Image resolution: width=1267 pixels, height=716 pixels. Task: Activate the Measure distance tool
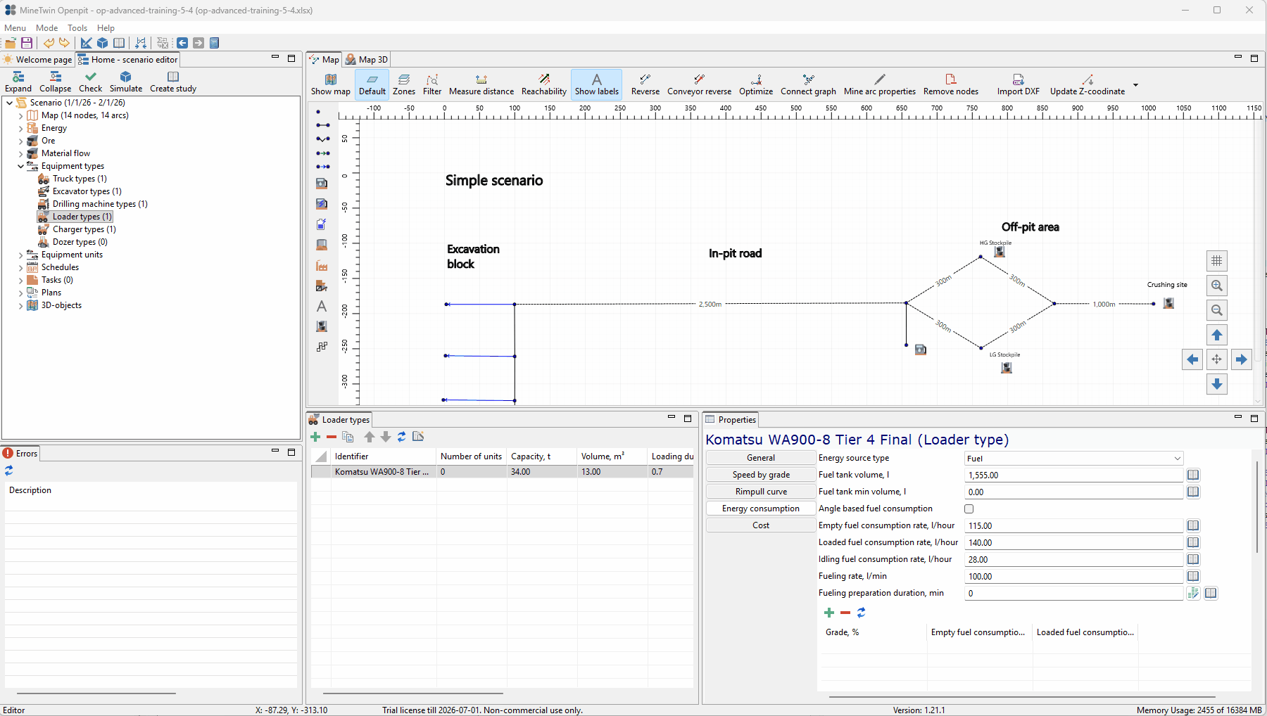(481, 84)
